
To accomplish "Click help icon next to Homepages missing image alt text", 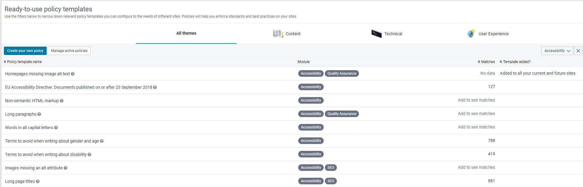I will pos(73,74).
